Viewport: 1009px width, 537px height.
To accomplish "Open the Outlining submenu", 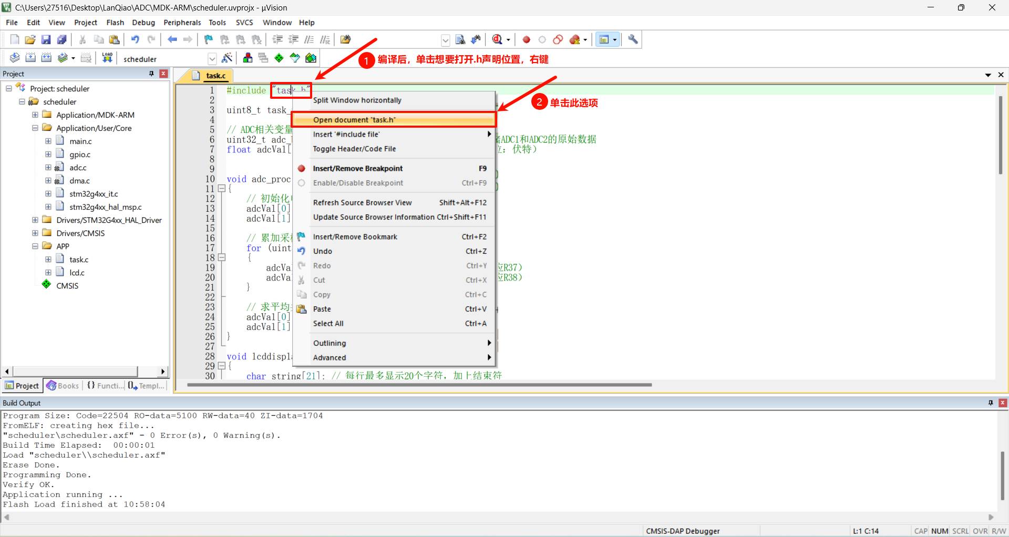I will click(394, 343).
